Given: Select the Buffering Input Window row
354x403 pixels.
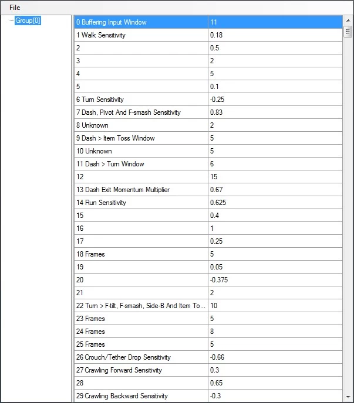Looking at the screenshot, I should click(141, 22).
